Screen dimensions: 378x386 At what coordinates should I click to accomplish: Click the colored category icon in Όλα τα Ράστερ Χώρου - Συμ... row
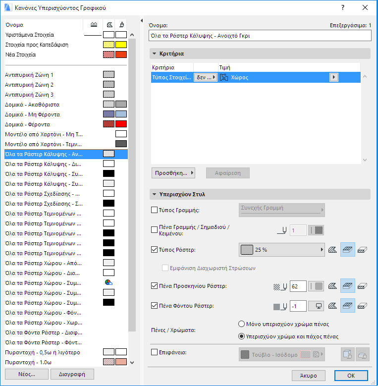coord(108,282)
